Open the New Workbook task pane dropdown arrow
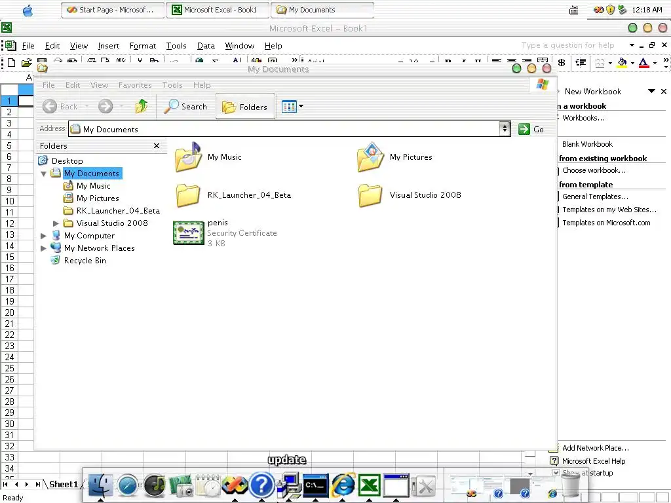Viewport: 671px width, 503px height. [651, 91]
